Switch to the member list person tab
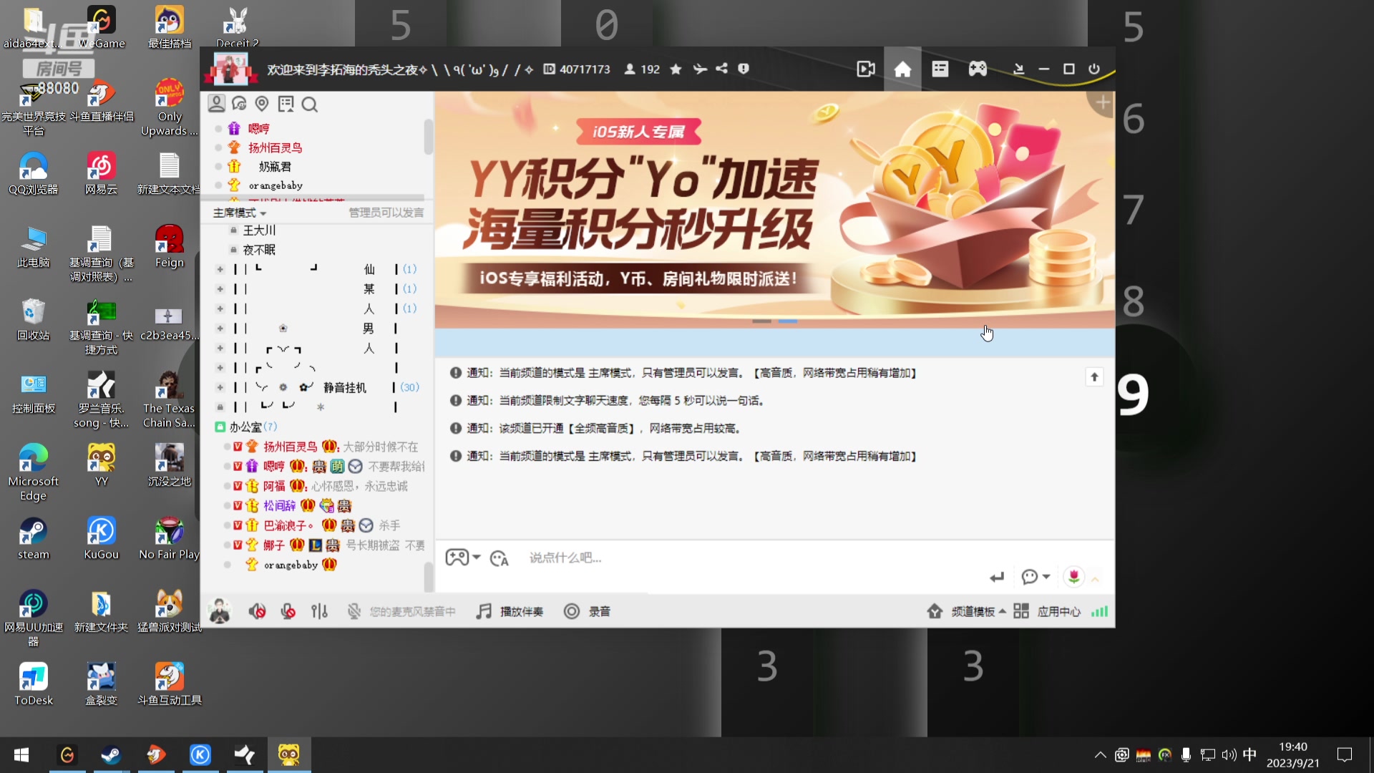Image resolution: width=1374 pixels, height=773 pixels. [x=217, y=103]
